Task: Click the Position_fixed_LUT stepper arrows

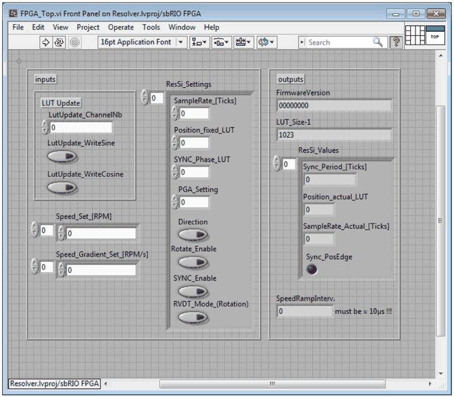Action: click(174, 142)
